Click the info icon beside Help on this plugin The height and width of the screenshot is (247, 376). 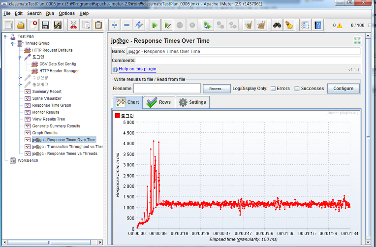click(x=115, y=69)
